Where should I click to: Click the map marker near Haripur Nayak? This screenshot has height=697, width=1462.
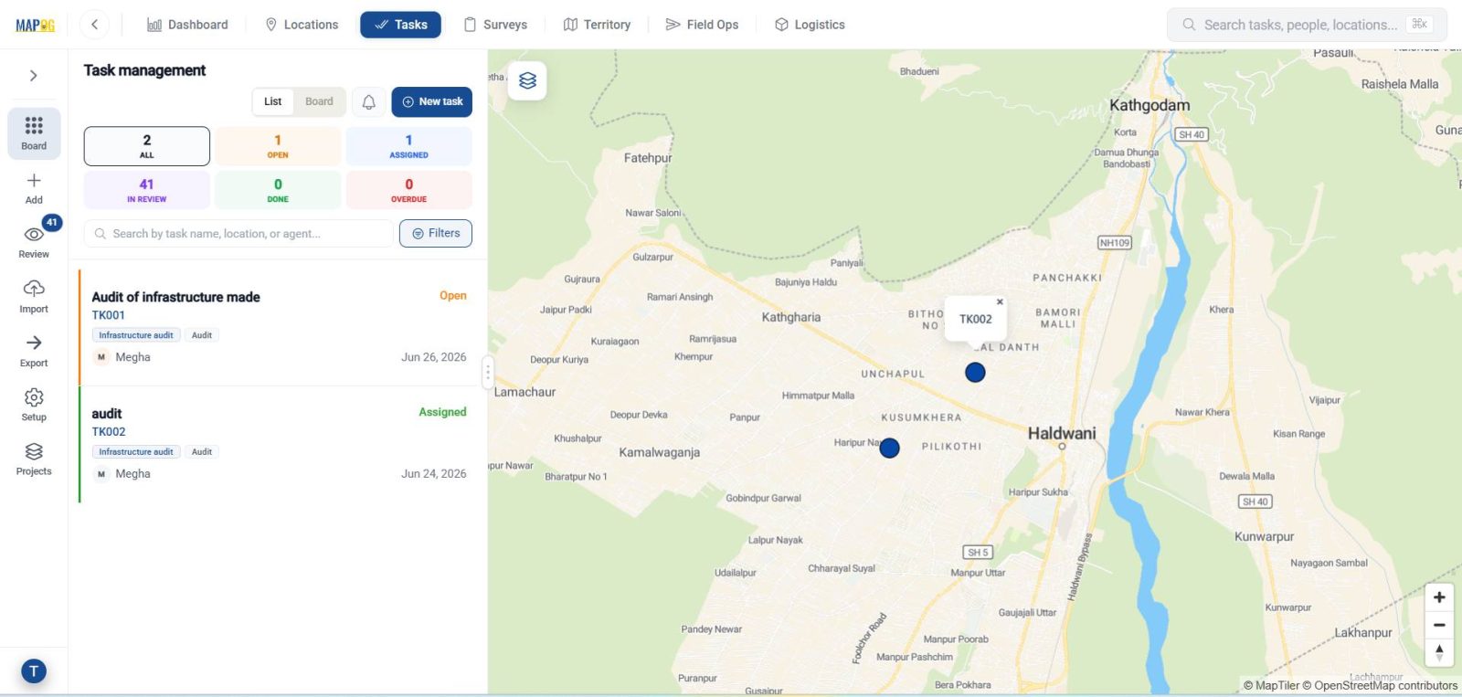point(889,449)
